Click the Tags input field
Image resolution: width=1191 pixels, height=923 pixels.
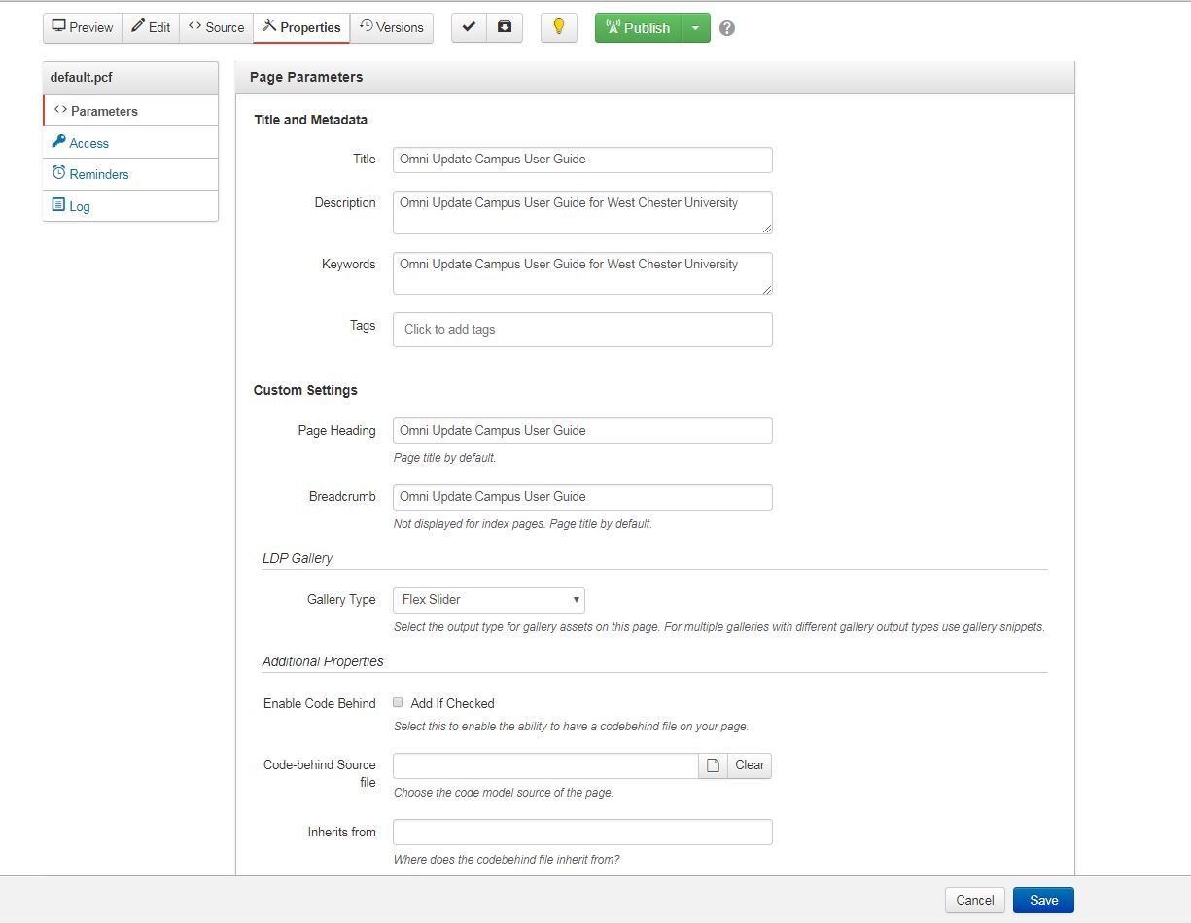coord(582,330)
